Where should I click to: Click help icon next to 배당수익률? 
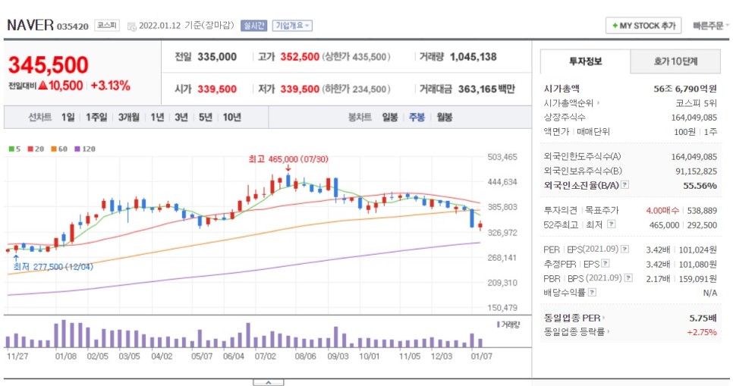click(x=592, y=293)
